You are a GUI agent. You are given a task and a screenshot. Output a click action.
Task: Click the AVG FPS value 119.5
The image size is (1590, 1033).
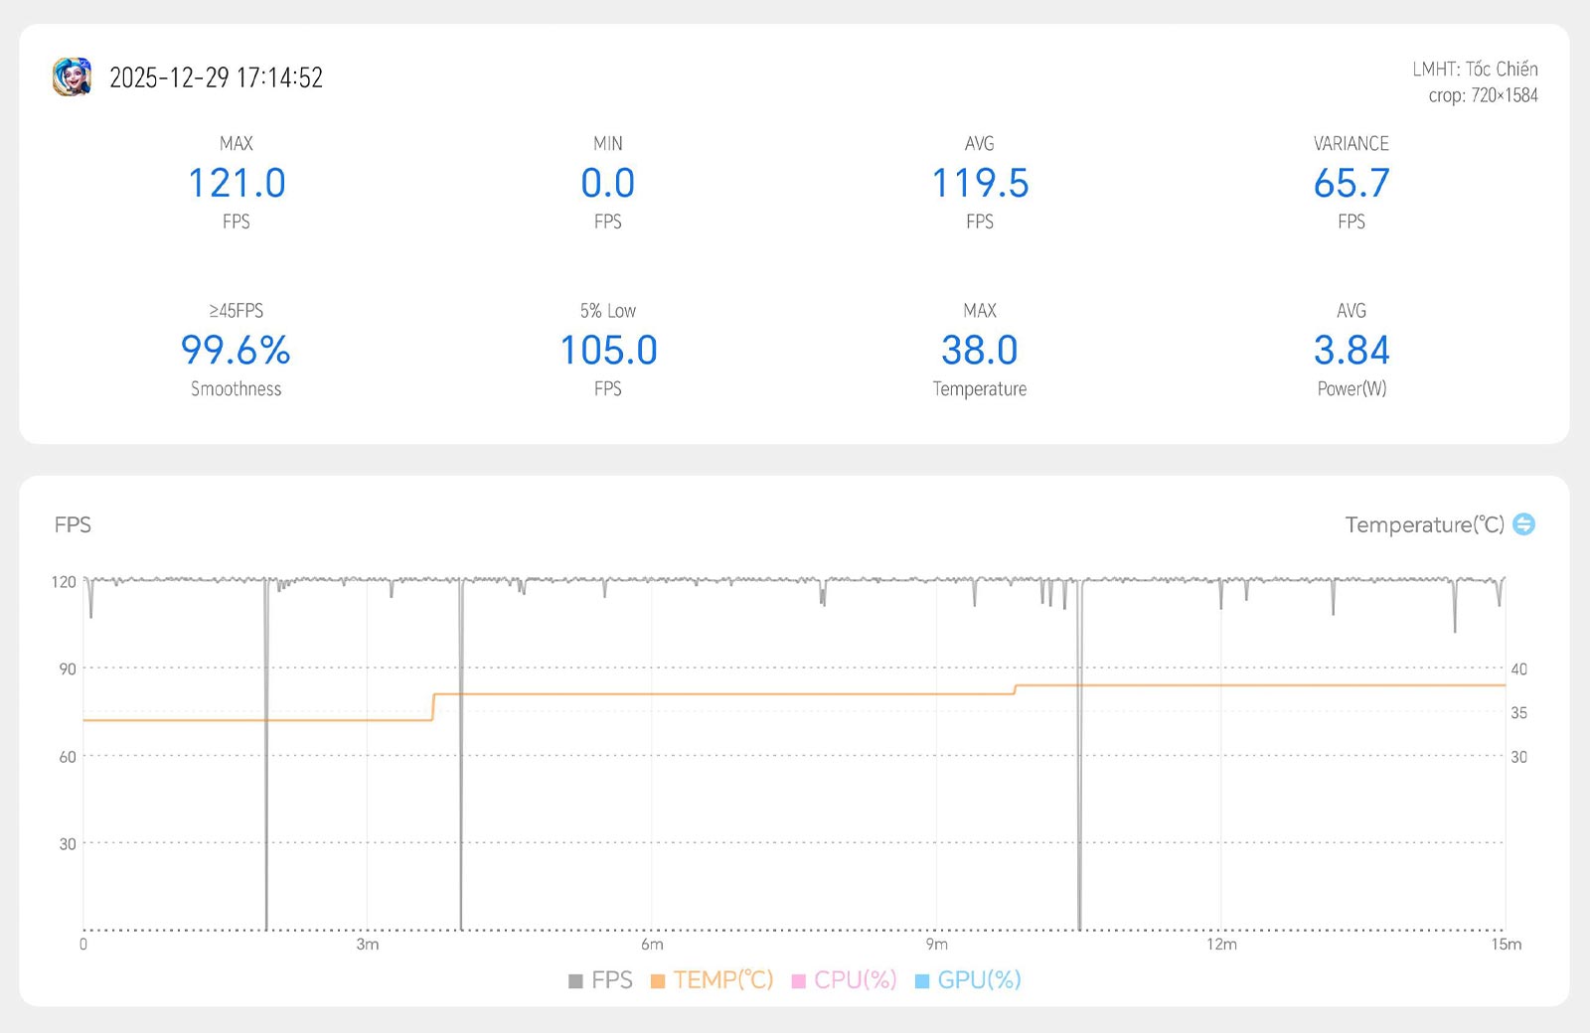click(979, 183)
